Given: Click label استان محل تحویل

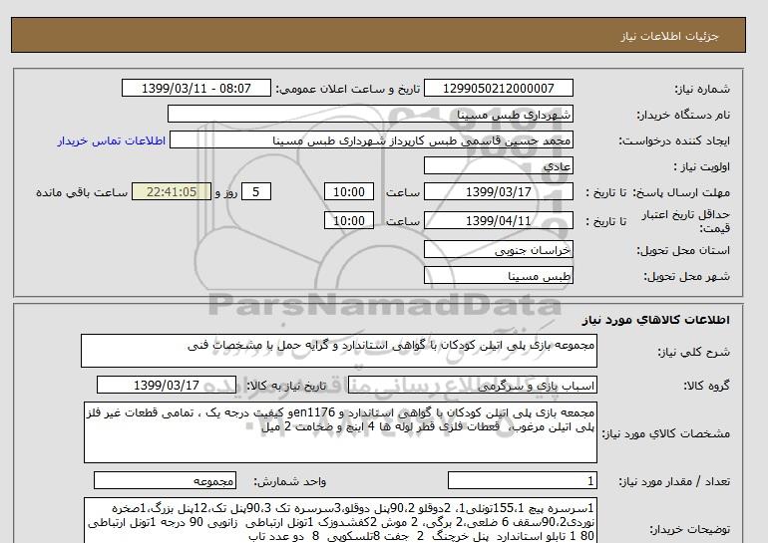Looking at the screenshot, I should (683, 250).
